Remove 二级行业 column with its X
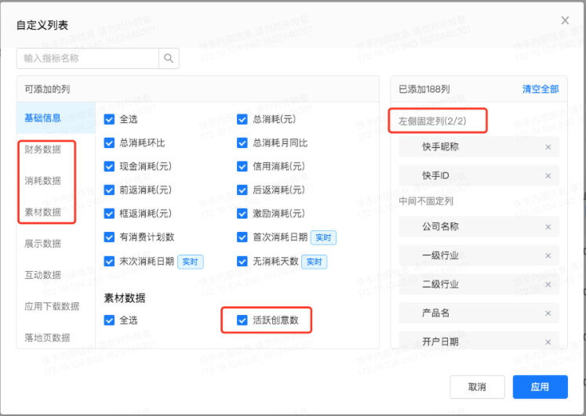The width and height of the screenshot is (586, 416). [x=548, y=284]
